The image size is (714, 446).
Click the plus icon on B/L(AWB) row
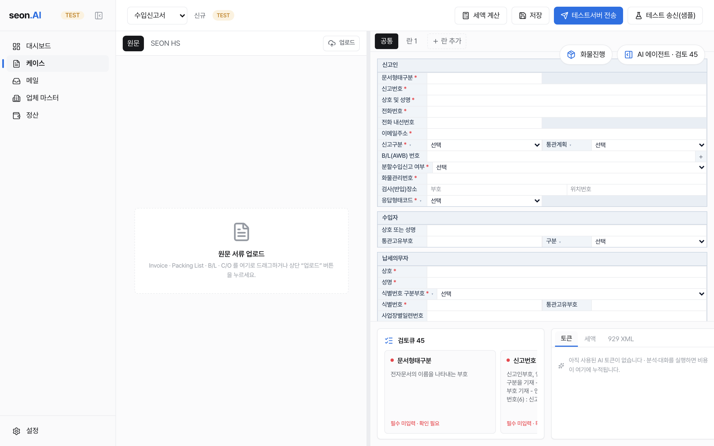tap(701, 157)
